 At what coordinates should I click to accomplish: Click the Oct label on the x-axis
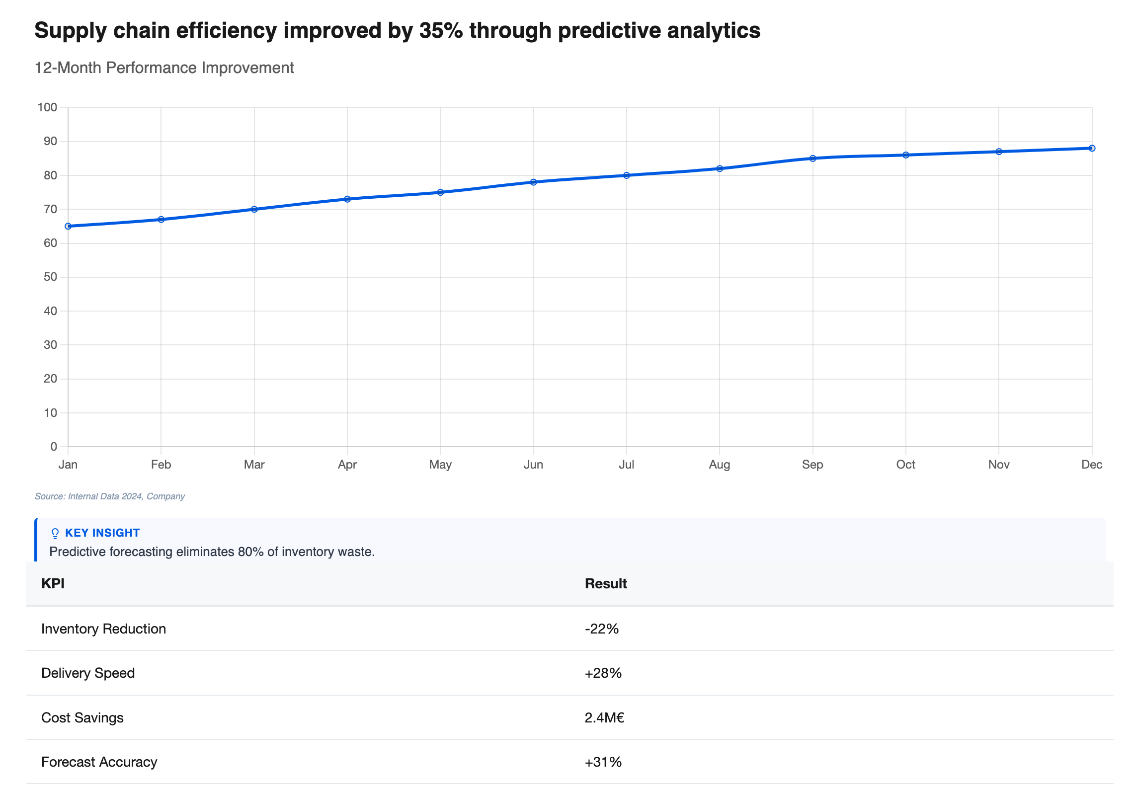coord(905,465)
